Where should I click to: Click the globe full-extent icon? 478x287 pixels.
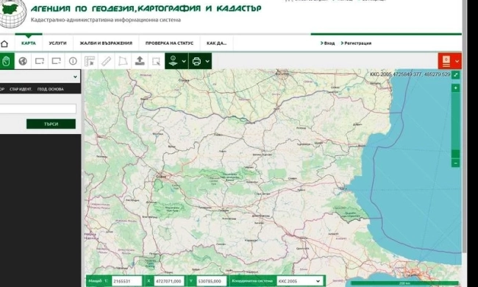pyautogui.click(x=23, y=61)
